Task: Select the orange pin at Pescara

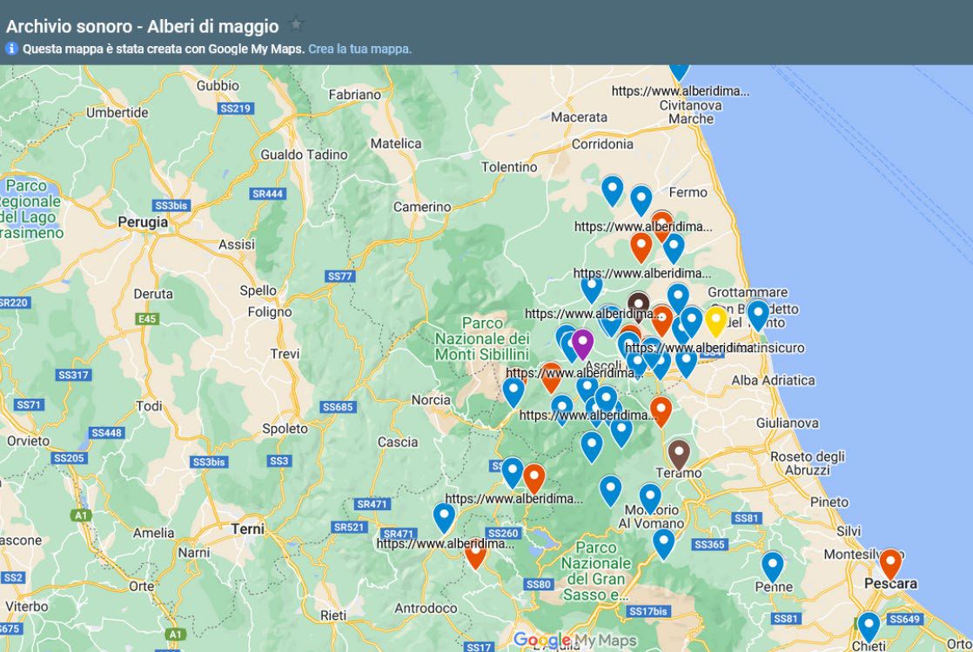Action: point(890,562)
